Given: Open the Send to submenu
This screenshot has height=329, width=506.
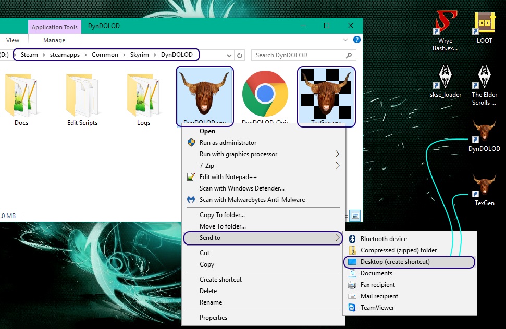Looking at the screenshot, I should tap(263, 238).
